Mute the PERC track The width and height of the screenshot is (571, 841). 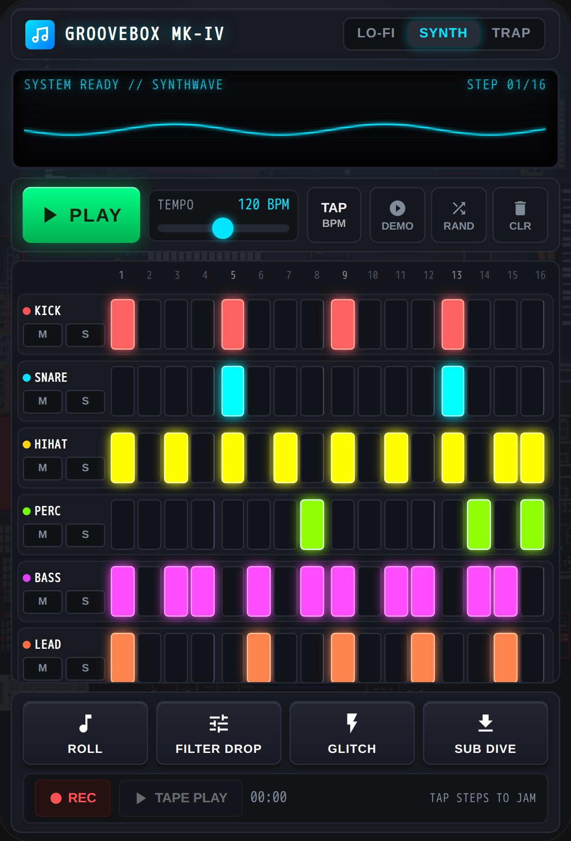pyautogui.click(x=43, y=534)
